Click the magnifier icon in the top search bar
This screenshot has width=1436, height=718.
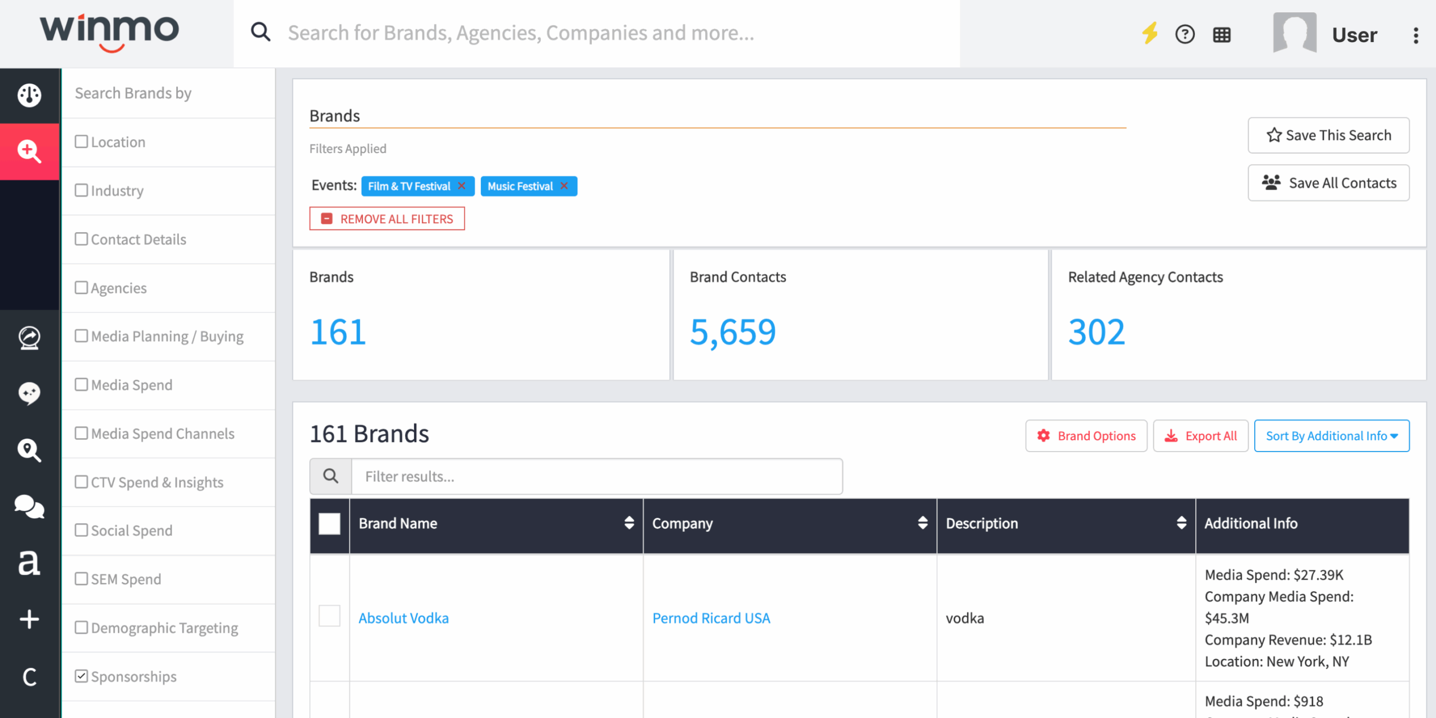point(260,33)
